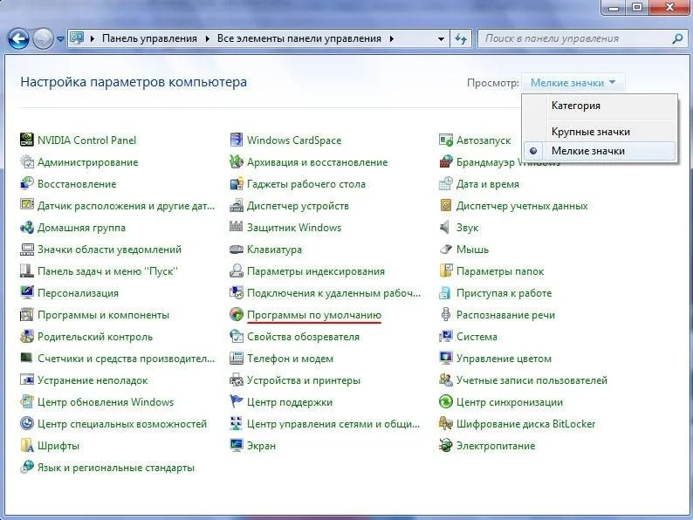Screen dimensions: 693x520
Task: Open the Учетные записи пользователей link
Action: [x=532, y=380]
